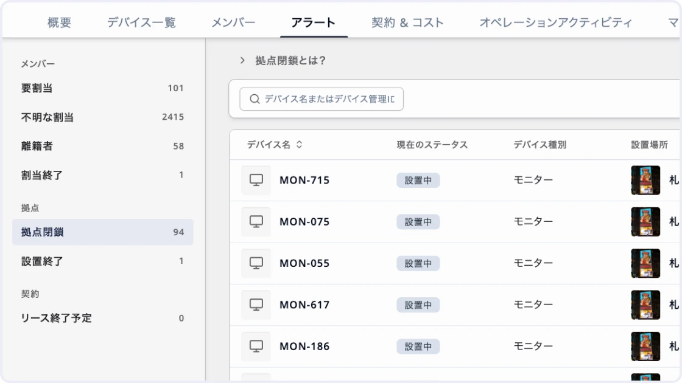Open device MON-617
The height and width of the screenshot is (383, 682).
point(304,305)
